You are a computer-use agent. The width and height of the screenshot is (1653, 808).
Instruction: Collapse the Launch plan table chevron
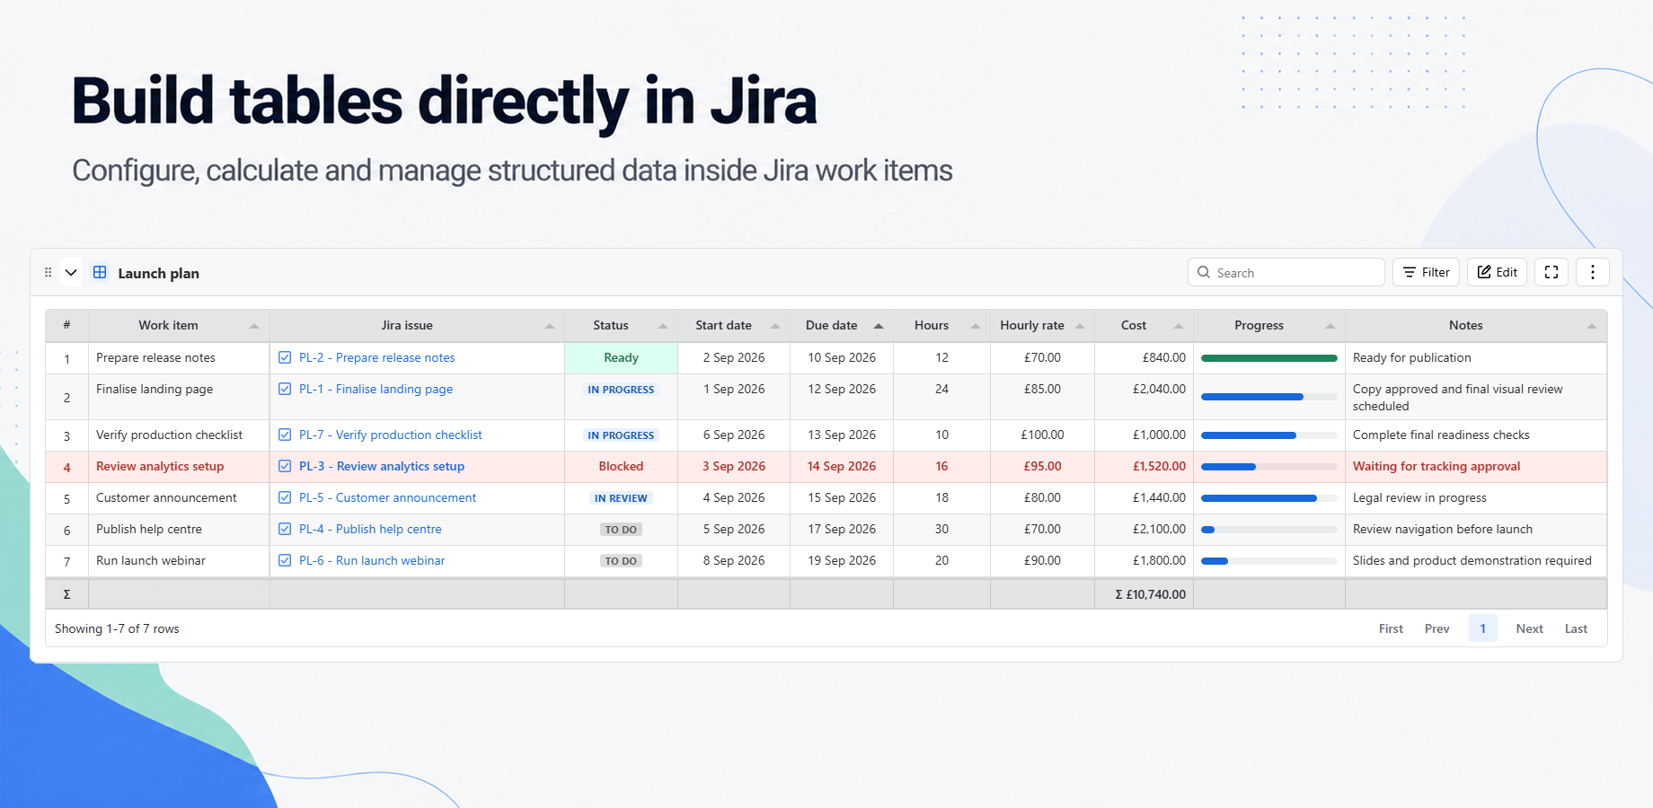[x=71, y=272]
